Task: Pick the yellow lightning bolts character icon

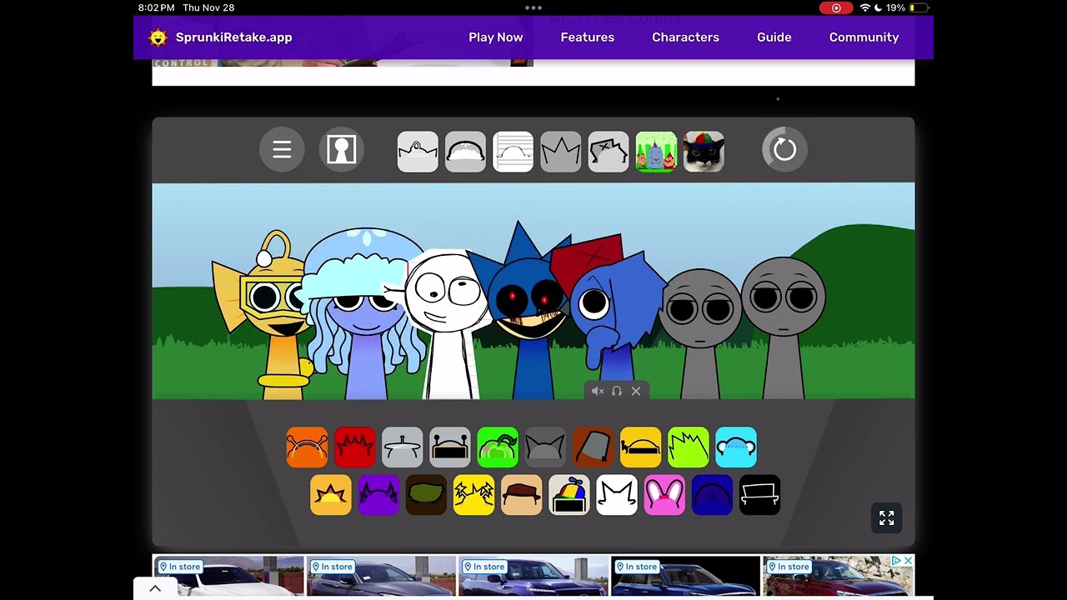Action: click(x=473, y=495)
